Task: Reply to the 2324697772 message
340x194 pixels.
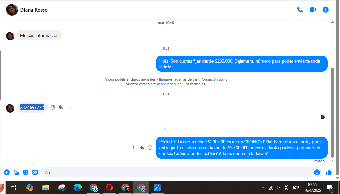Action: (x=61, y=107)
